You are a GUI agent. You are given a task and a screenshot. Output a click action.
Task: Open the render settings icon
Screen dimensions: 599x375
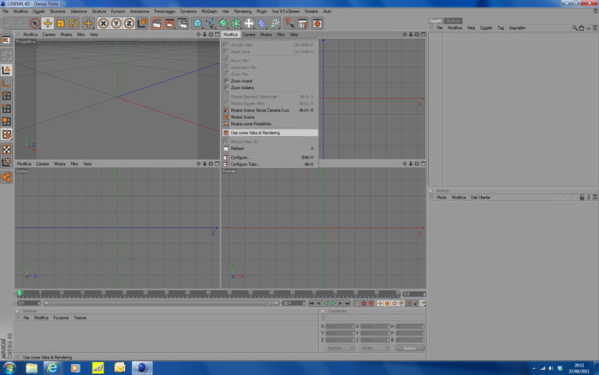point(182,24)
